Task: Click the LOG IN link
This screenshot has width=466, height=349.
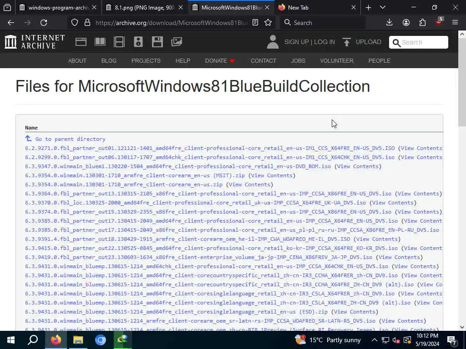Action: 324,42
